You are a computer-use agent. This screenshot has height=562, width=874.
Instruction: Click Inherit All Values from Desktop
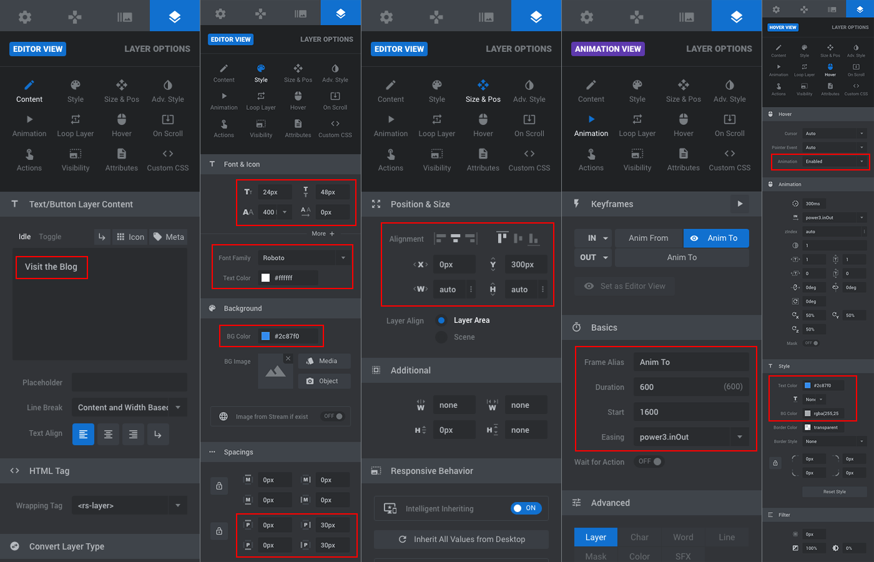coord(461,539)
